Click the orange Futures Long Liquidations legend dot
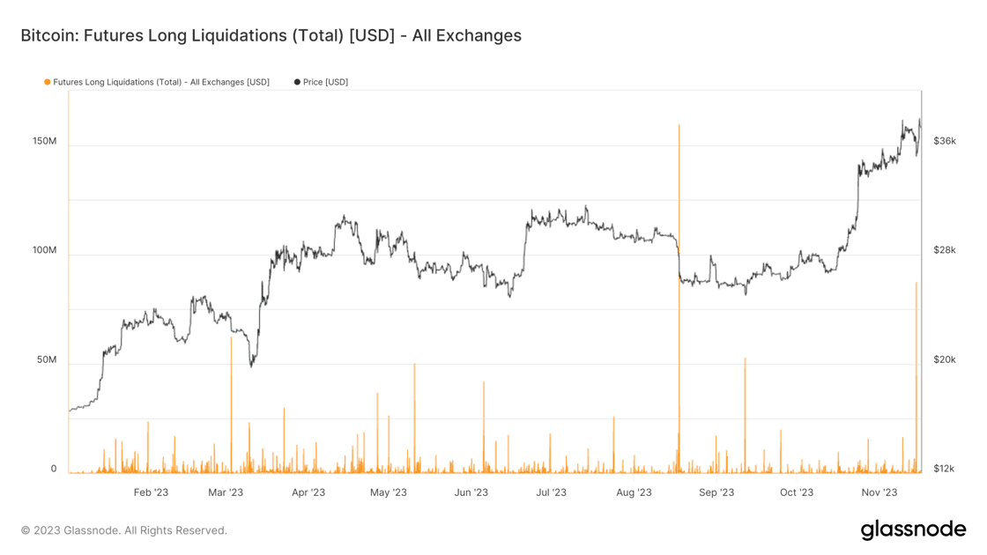987x555 pixels. [x=48, y=82]
